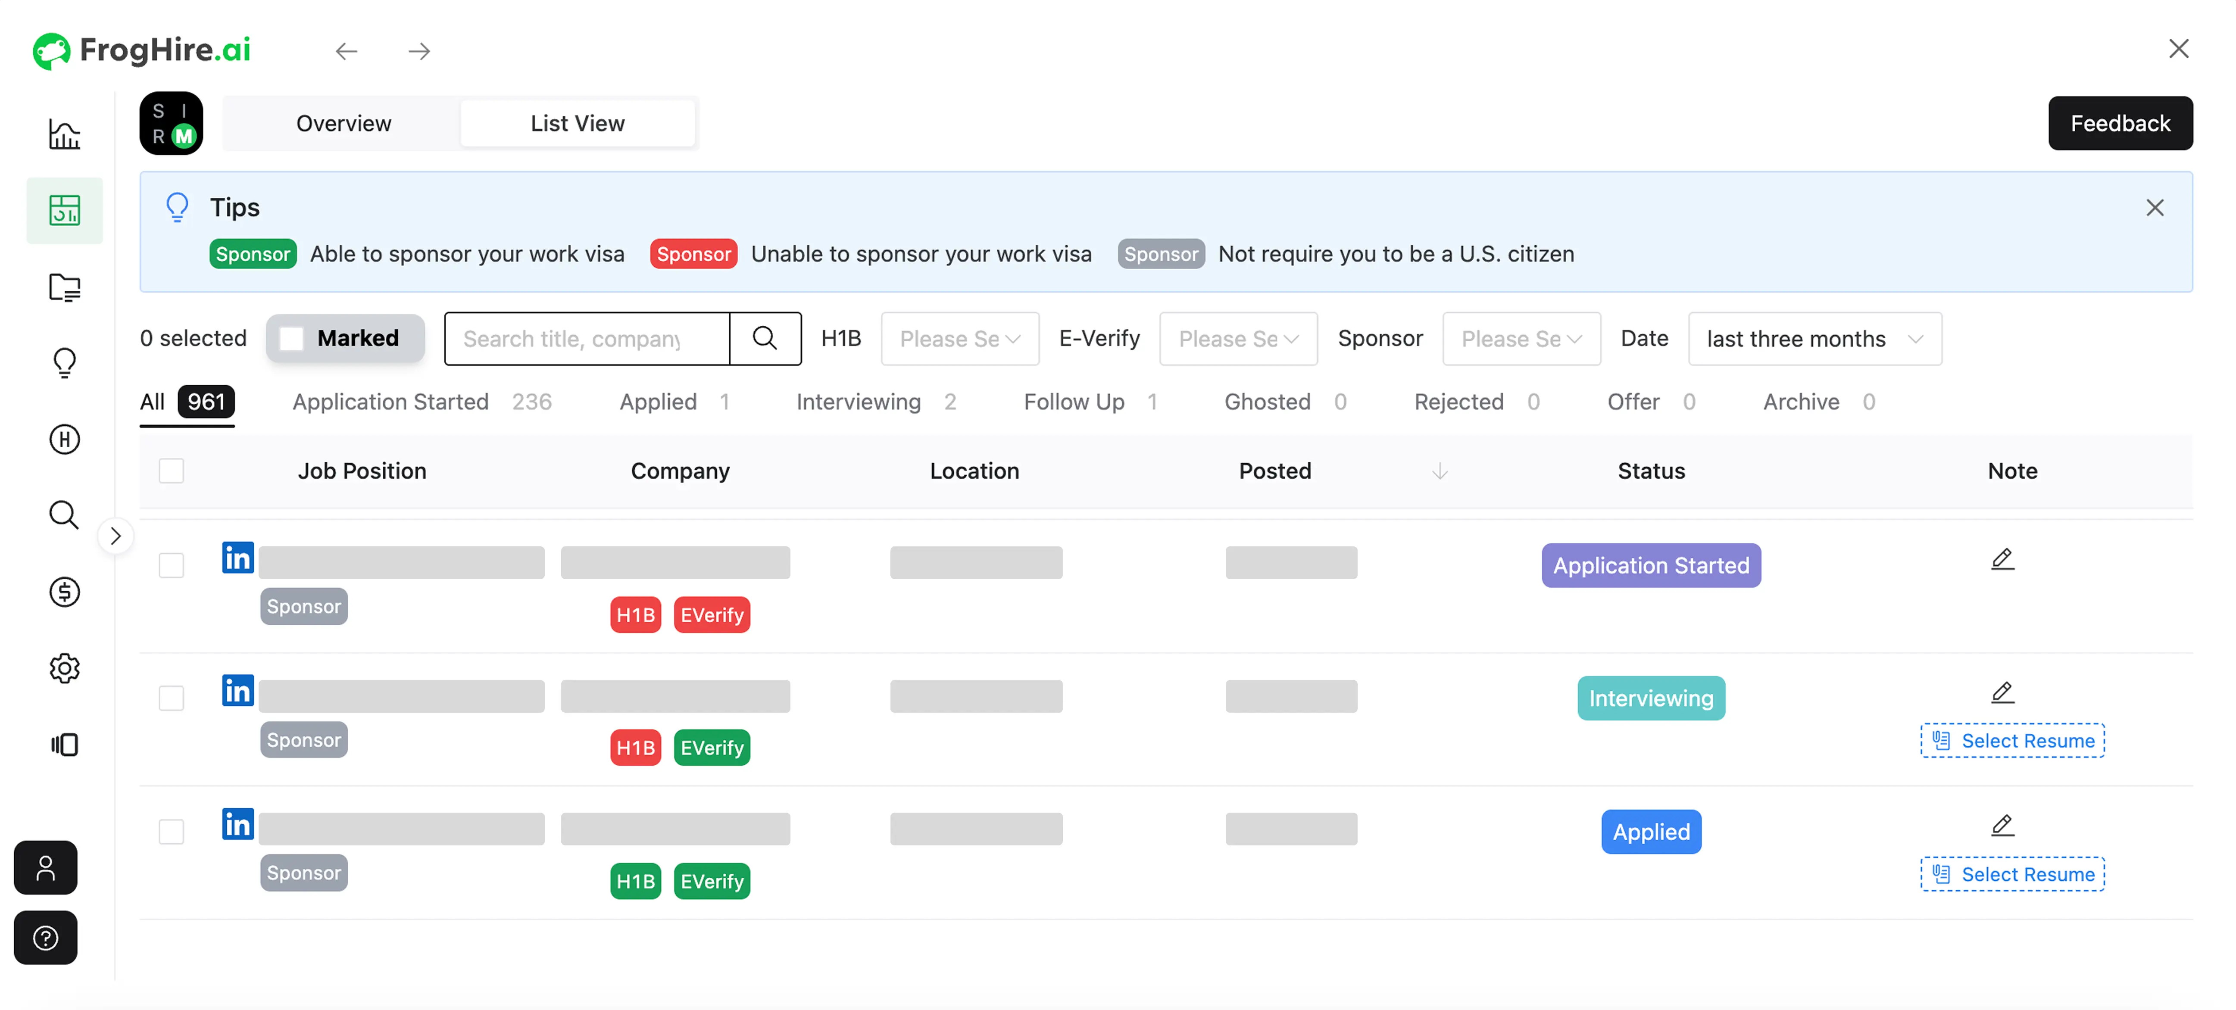The image size is (2236, 1010).
Task: Click the help question mark icon
Action: [45, 937]
